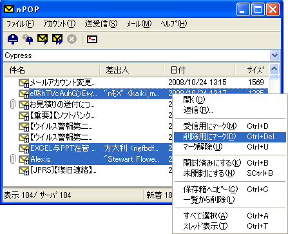The height and width of the screenshot is (234, 288).
Task: Click status bar text 表示 184/ サーバ 184
Action: coord(37,195)
